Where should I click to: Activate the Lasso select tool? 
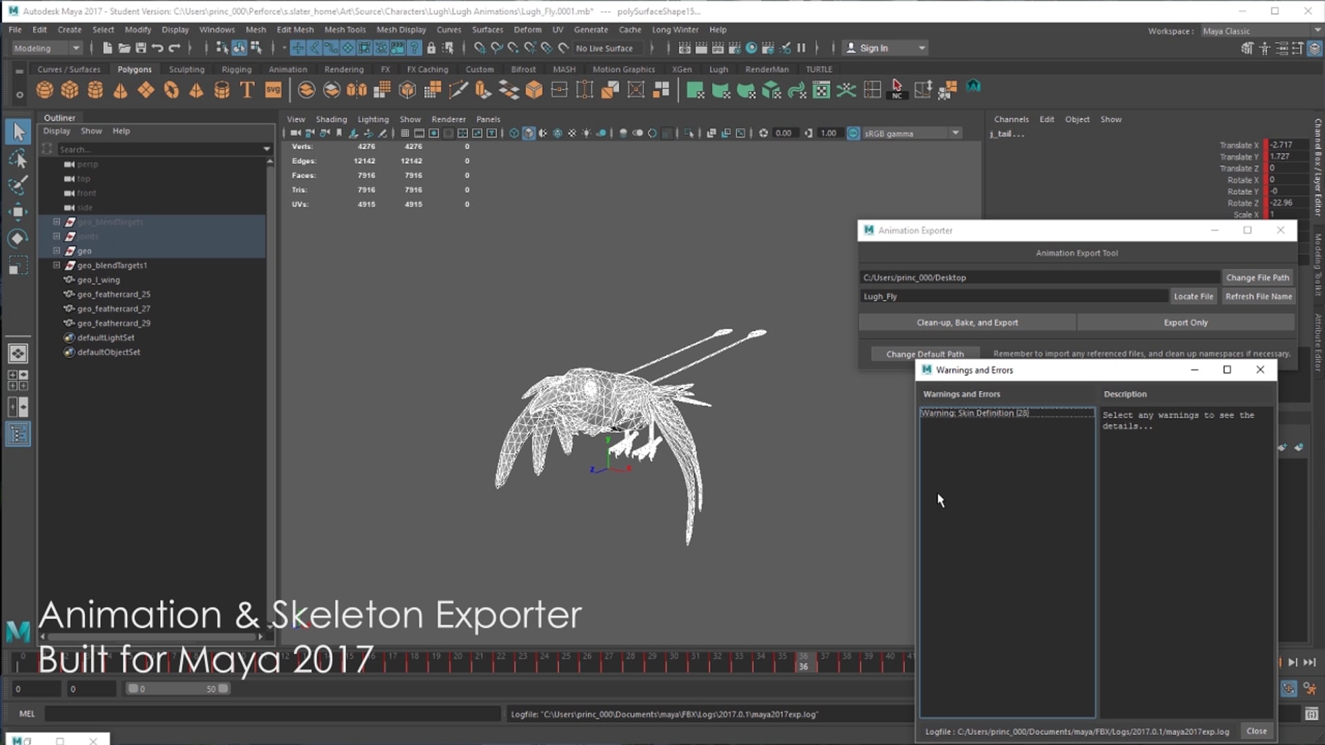(18, 159)
